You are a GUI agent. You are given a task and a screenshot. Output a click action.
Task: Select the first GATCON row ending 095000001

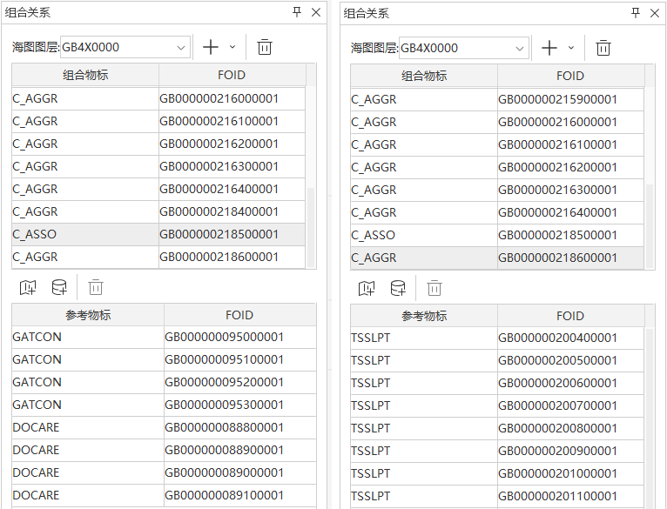pos(87,337)
